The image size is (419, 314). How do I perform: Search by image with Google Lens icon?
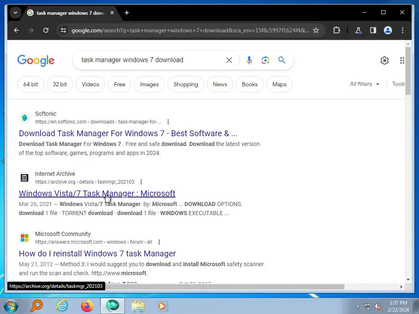pyautogui.click(x=265, y=60)
